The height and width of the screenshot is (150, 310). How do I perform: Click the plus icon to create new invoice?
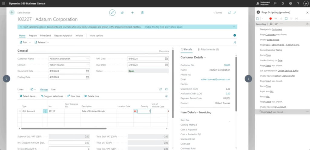pyautogui.click(x=132, y=13)
